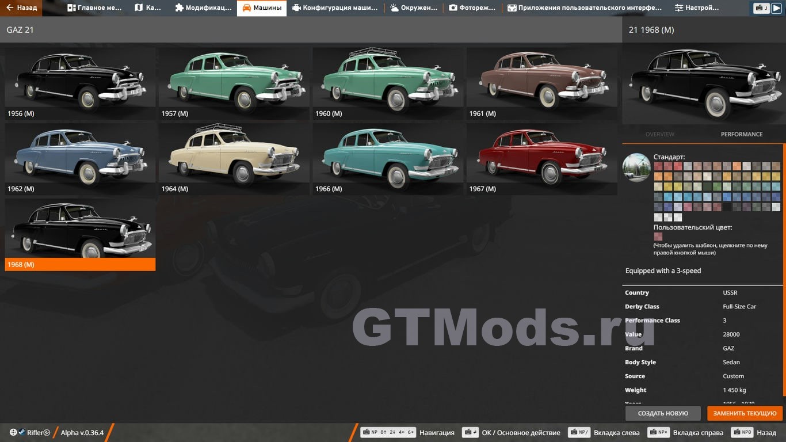Screen dimensions: 786x442
Task: Select the 1966 (M) turquoise GAZ 21
Action: [x=388, y=159]
